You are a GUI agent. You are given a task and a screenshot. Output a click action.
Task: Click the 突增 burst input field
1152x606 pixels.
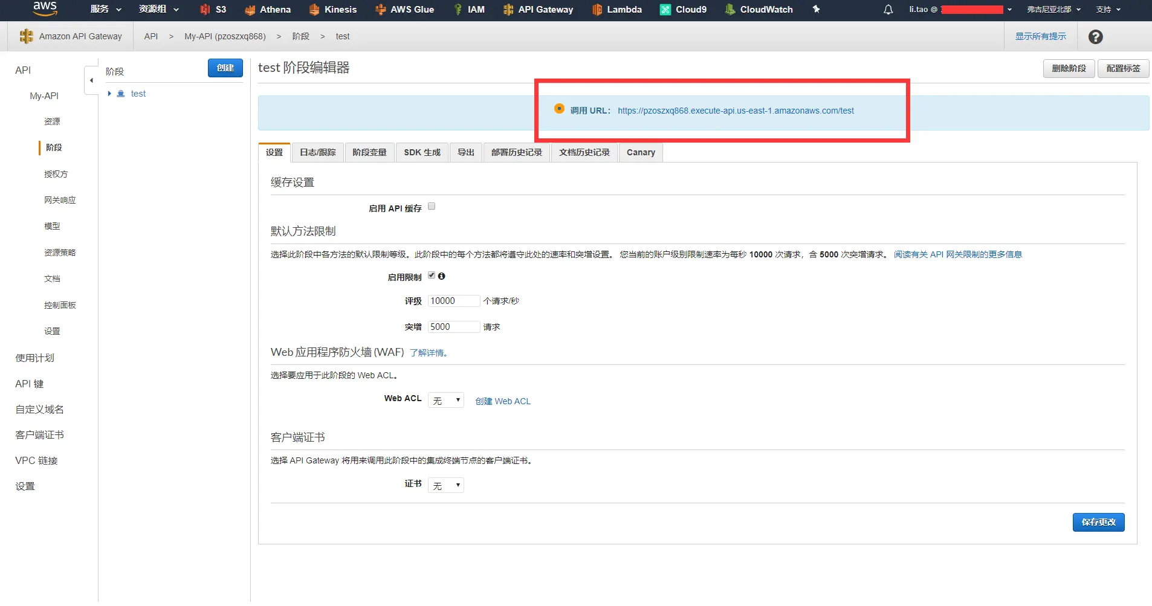454,327
